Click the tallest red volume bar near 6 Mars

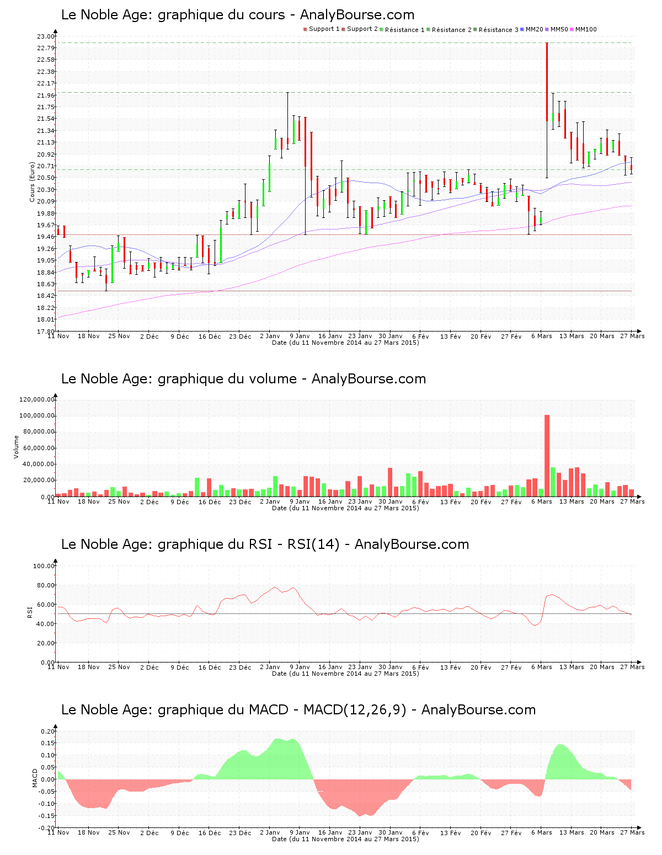547,456
